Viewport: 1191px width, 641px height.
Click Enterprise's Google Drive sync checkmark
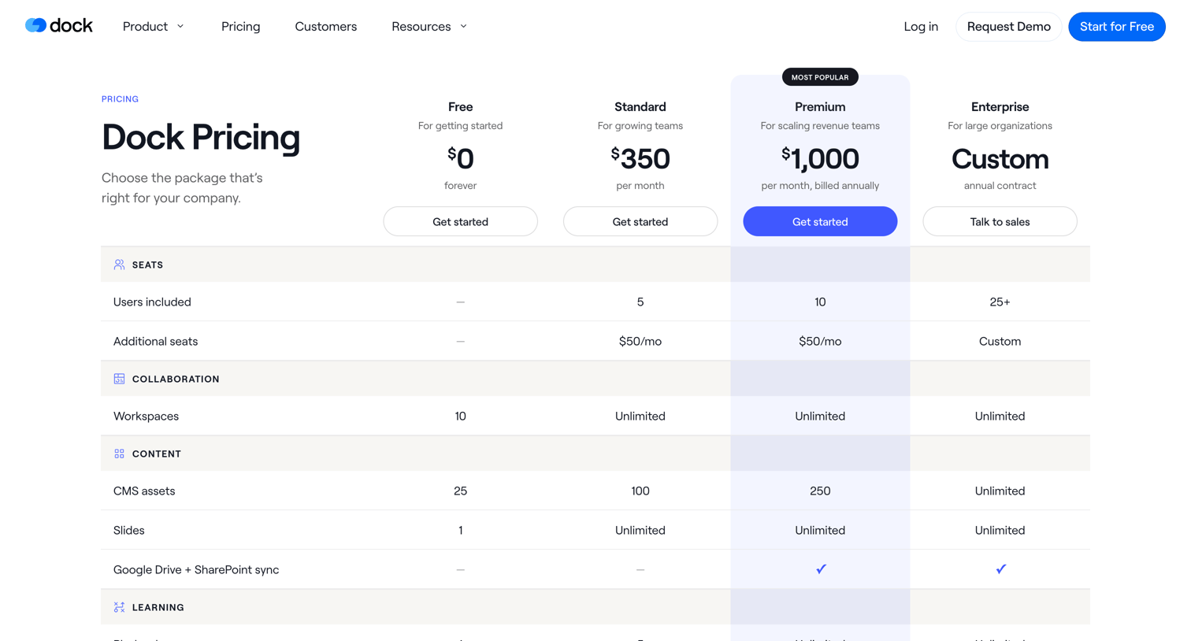1000,569
